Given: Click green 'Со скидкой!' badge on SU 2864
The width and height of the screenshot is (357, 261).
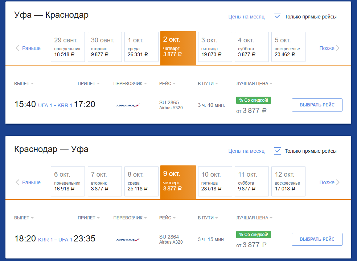Looking at the screenshot, I should coord(254,235).
